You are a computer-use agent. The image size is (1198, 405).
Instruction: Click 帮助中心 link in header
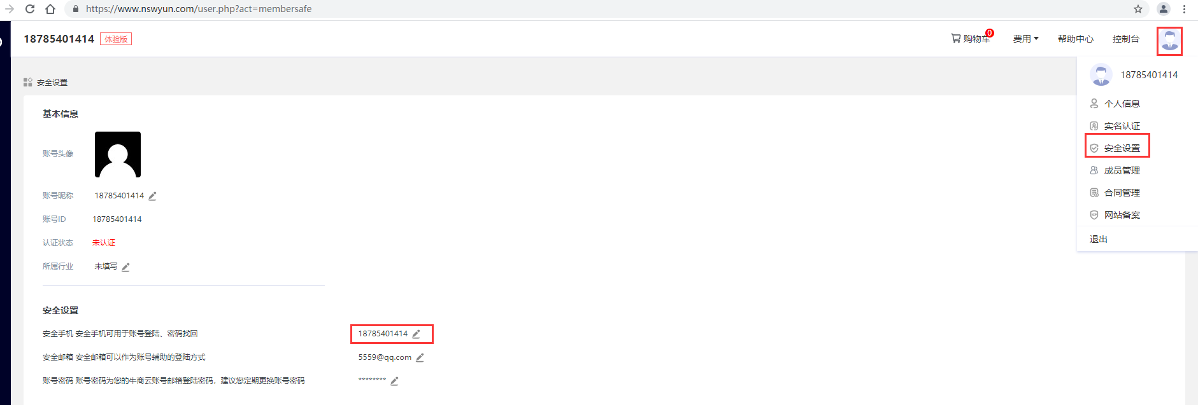coord(1076,39)
